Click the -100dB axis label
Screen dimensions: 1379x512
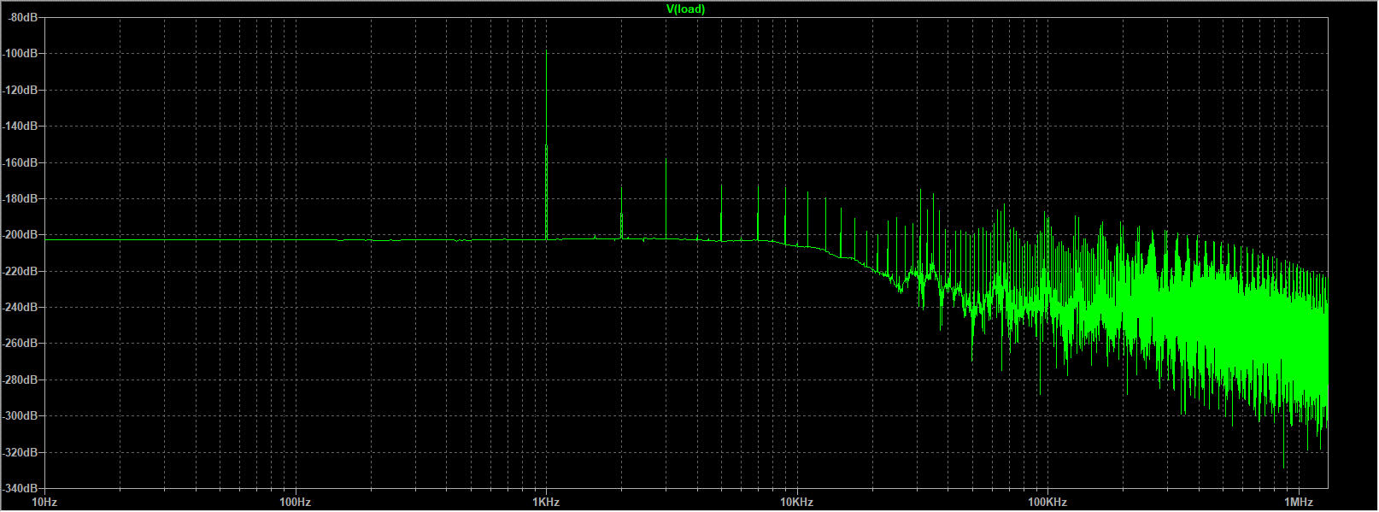(21, 53)
